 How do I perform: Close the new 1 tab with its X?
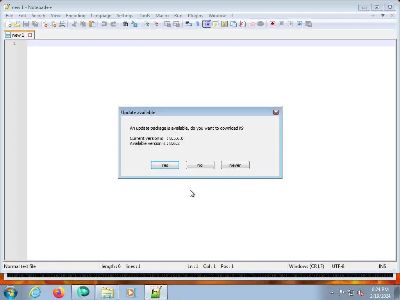pyautogui.click(x=30, y=35)
